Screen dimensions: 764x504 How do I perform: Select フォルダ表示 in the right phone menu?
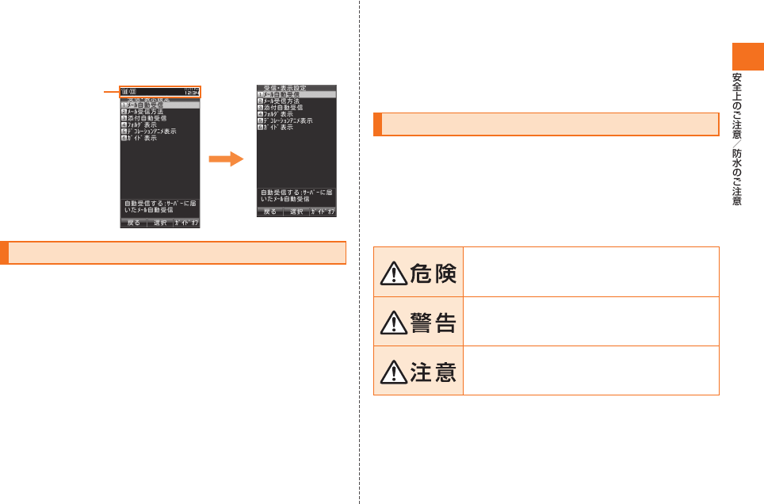[278, 114]
